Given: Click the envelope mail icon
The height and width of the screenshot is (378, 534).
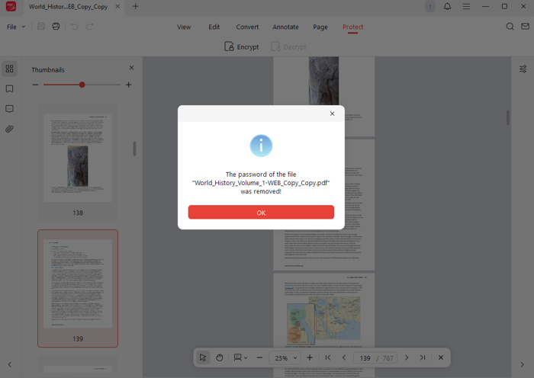Looking at the screenshot, I should (525, 27).
